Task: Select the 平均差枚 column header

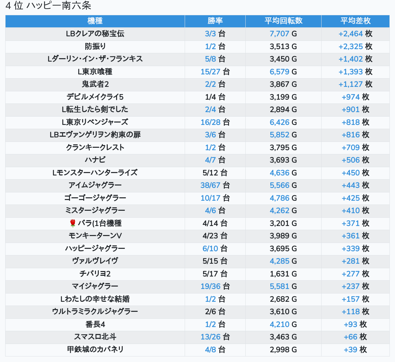Action: tap(355, 21)
